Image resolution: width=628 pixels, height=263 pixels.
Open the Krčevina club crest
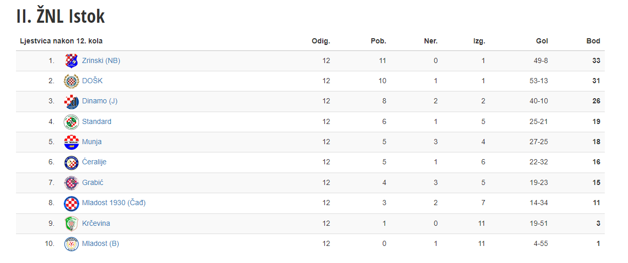71,224
